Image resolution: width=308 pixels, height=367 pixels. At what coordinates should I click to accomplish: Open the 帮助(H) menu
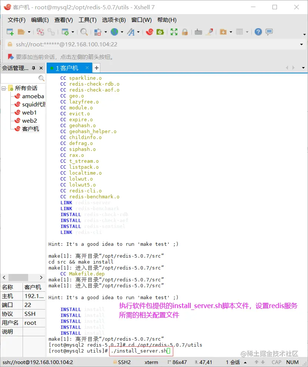167,20
